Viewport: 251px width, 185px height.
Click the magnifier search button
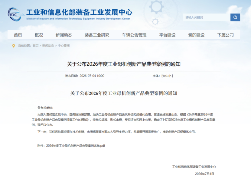point(235,17)
